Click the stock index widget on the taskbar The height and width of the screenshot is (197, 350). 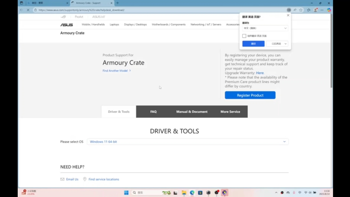click(x=29, y=192)
